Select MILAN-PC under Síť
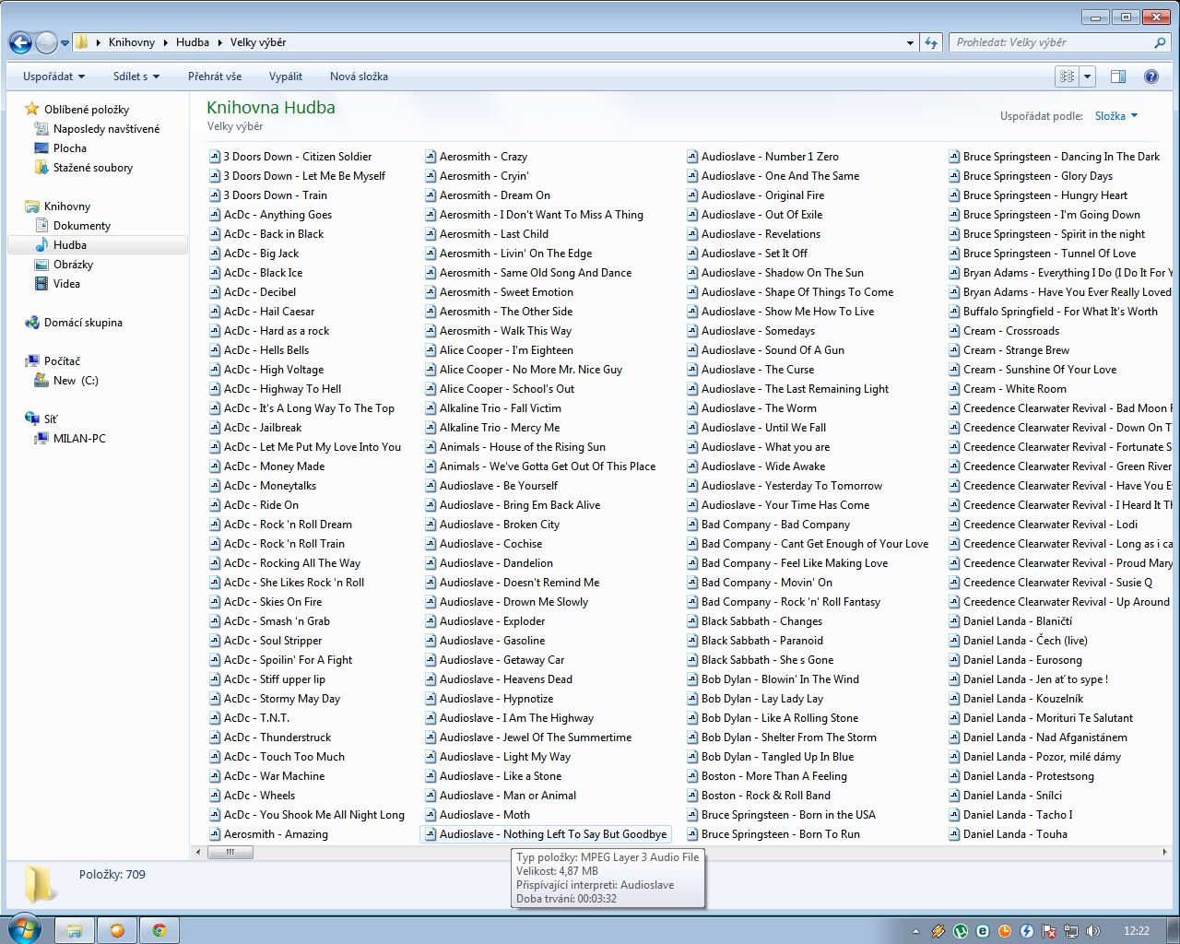Viewport: 1180px width, 944px height. [79, 439]
